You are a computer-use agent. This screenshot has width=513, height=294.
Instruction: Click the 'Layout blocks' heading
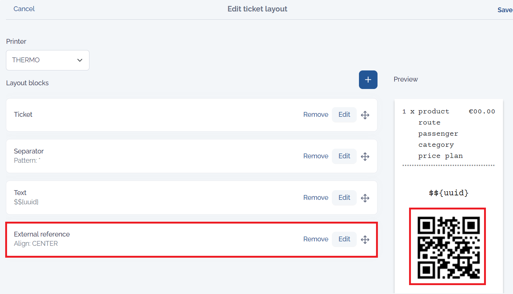pos(27,83)
